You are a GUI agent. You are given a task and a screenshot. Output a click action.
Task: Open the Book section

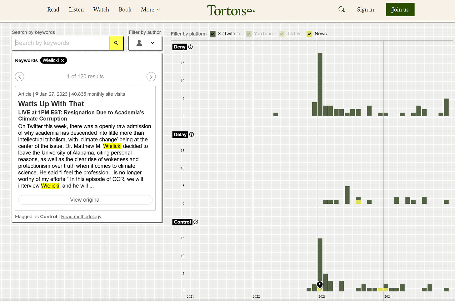[x=125, y=10]
